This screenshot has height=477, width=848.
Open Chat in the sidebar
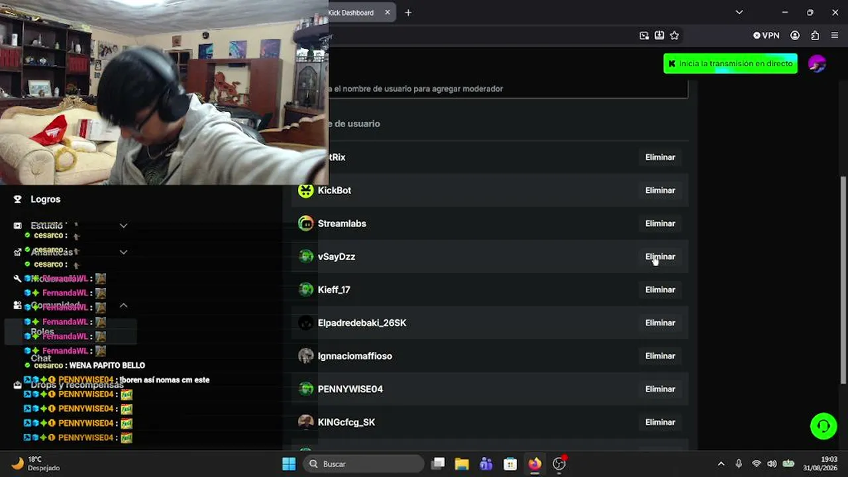click(x=40, y=358)
